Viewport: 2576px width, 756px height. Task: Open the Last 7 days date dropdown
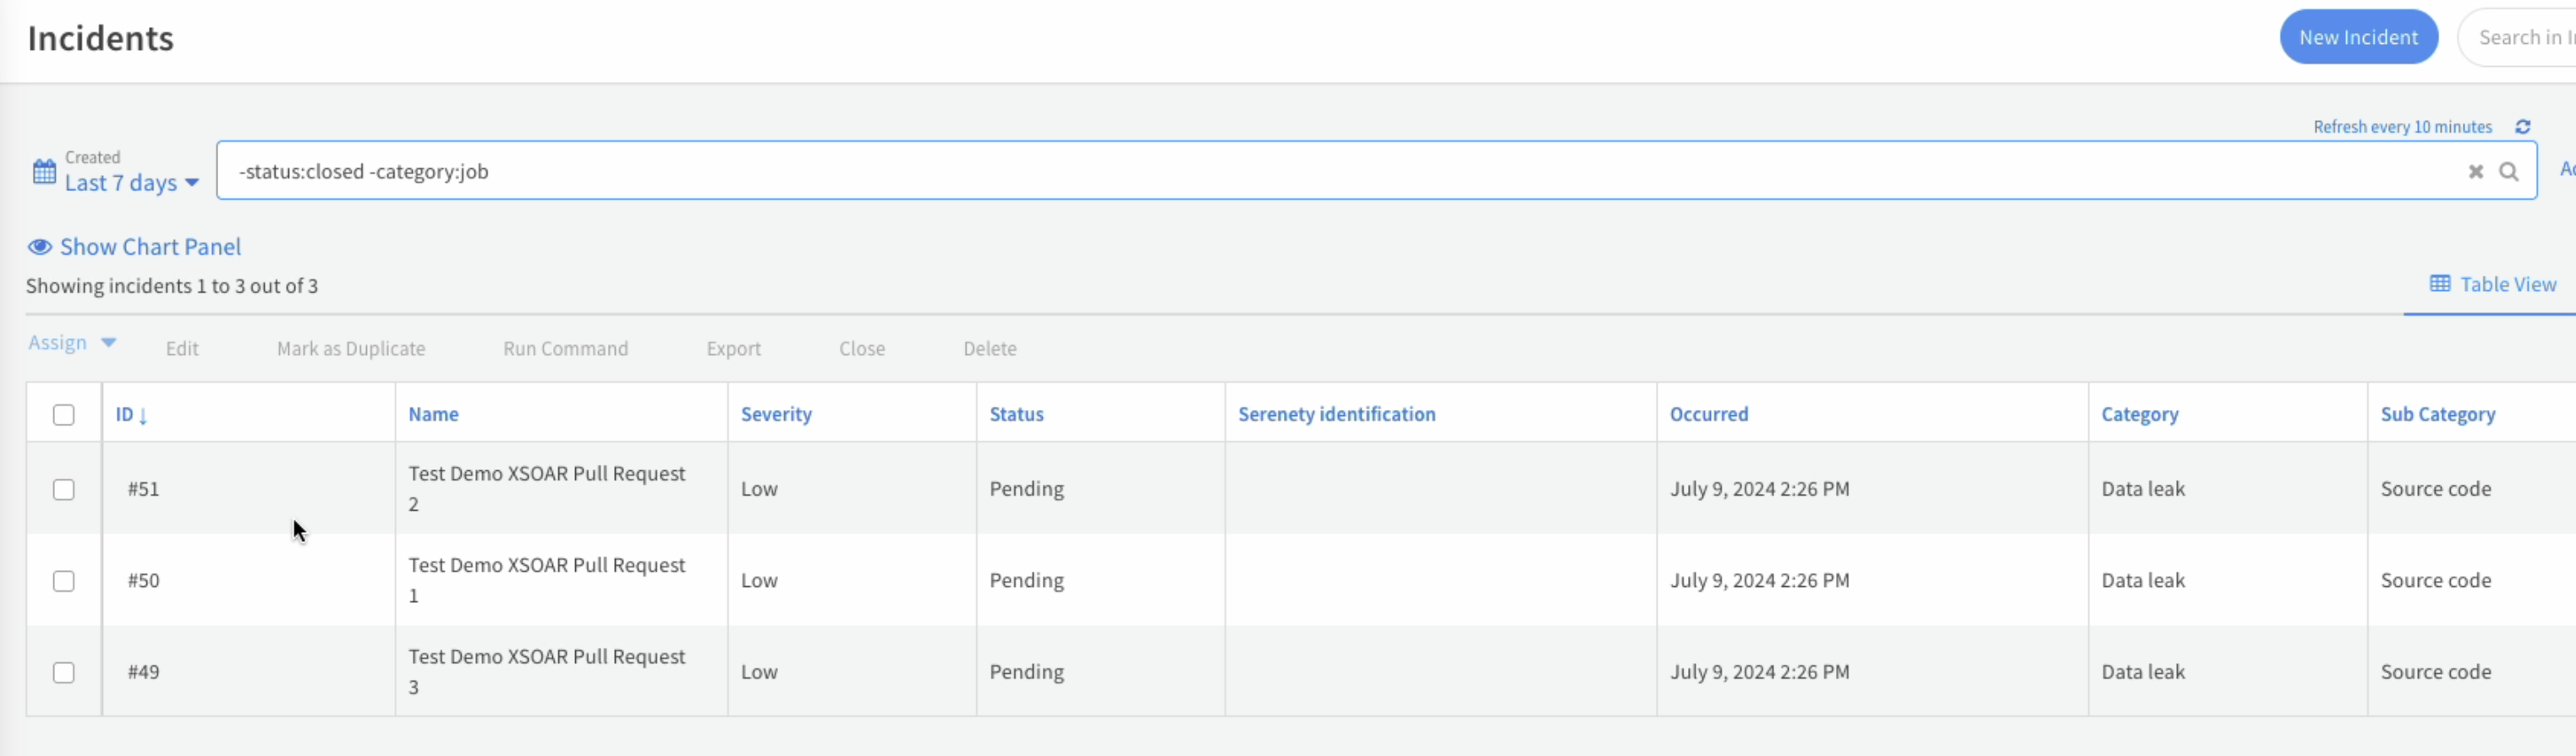(x=131, y=183)
